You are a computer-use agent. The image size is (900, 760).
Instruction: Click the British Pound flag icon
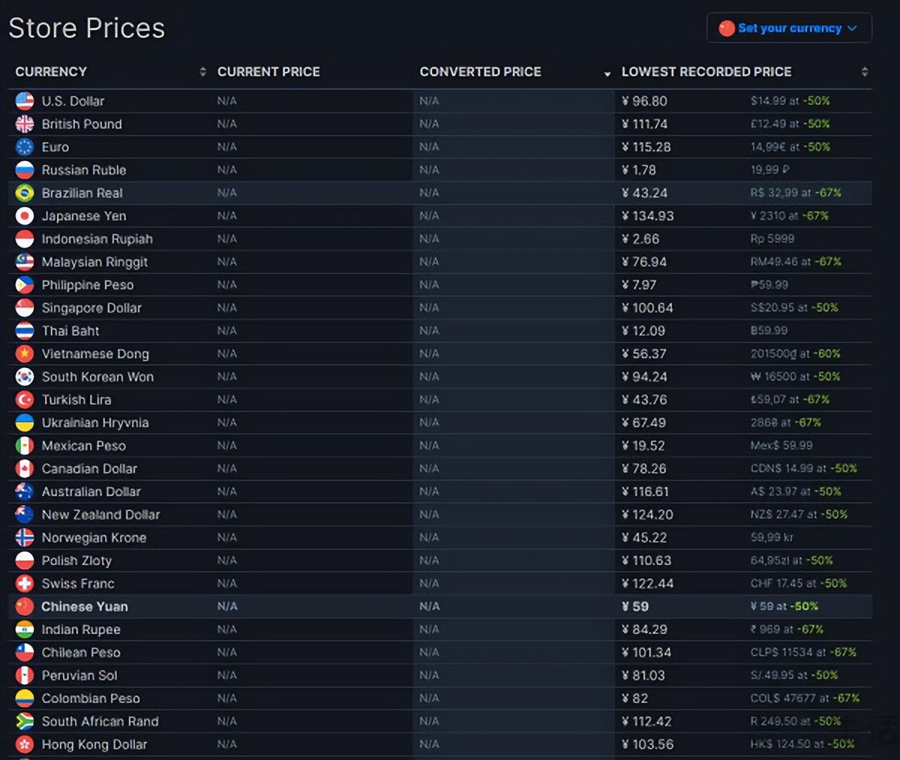point(25,124)
